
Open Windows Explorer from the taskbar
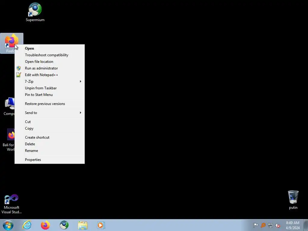coord(83,225)
